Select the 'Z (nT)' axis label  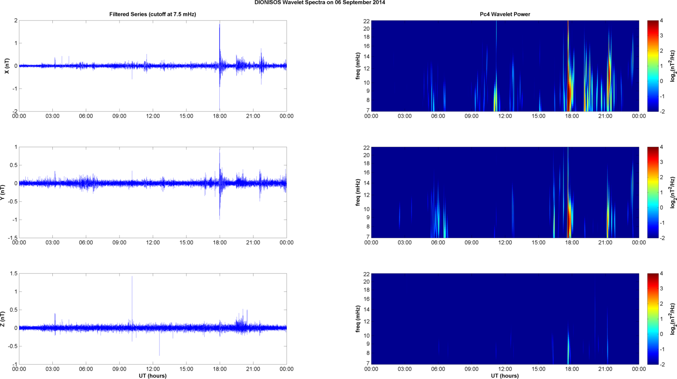(x=3, y=319)
